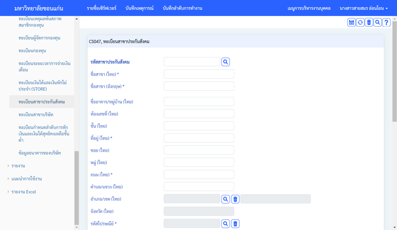Screen dimensions: 397x230
Task: Click search icon beside รหัสสาขาประกันสังคม field
Action: pos(225,62)
